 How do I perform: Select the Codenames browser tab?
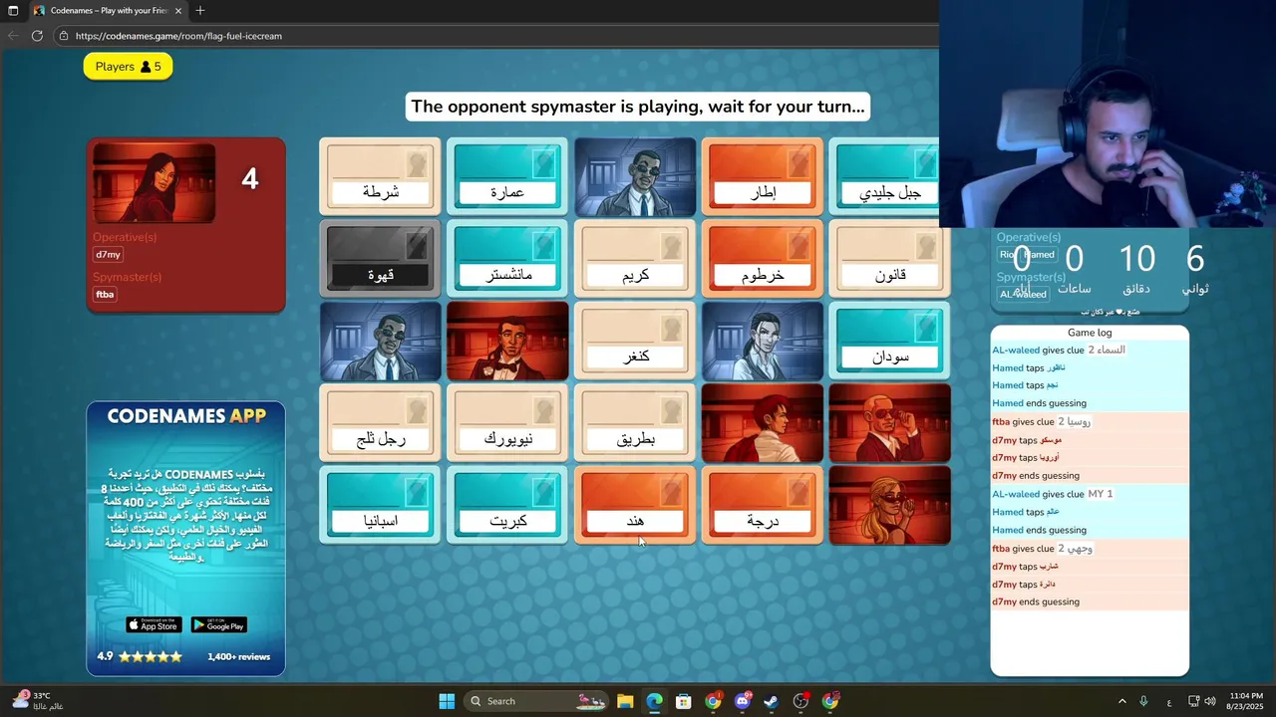(108, 11)
